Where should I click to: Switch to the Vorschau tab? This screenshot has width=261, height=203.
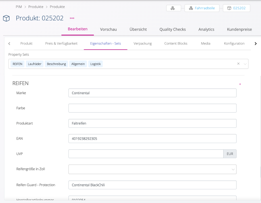tap(108, 29)
